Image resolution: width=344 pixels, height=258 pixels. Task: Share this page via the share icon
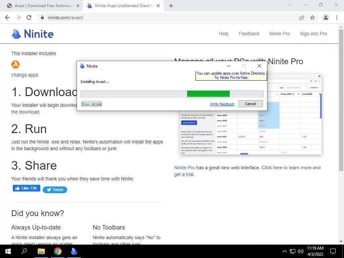[x=302, y=17]
